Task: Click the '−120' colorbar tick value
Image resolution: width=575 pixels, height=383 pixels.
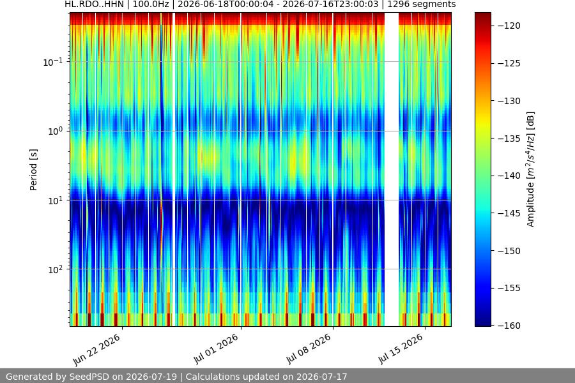Action: click(x=509, y=26)
